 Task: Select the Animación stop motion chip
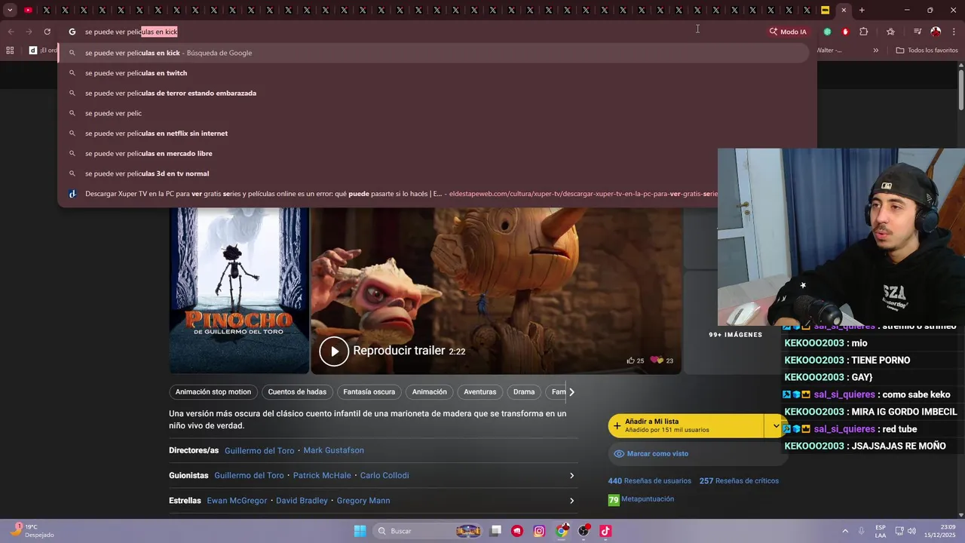(213, 392)
